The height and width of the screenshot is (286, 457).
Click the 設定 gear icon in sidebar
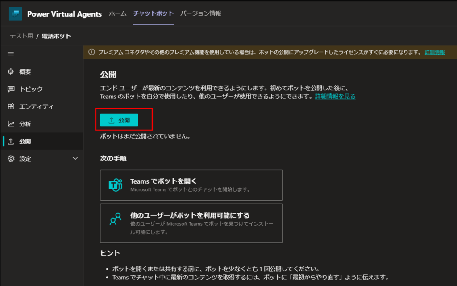point(11,159)
